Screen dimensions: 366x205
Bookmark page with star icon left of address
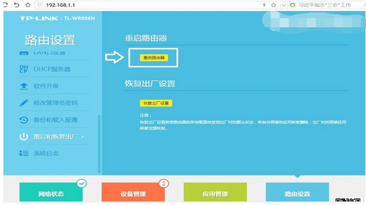coord(28,5)
